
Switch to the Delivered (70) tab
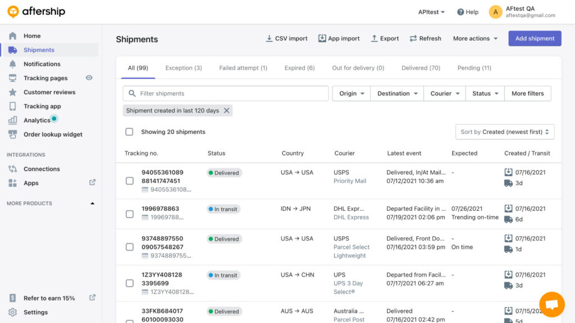pyautogui.click(x=421, y=68)
